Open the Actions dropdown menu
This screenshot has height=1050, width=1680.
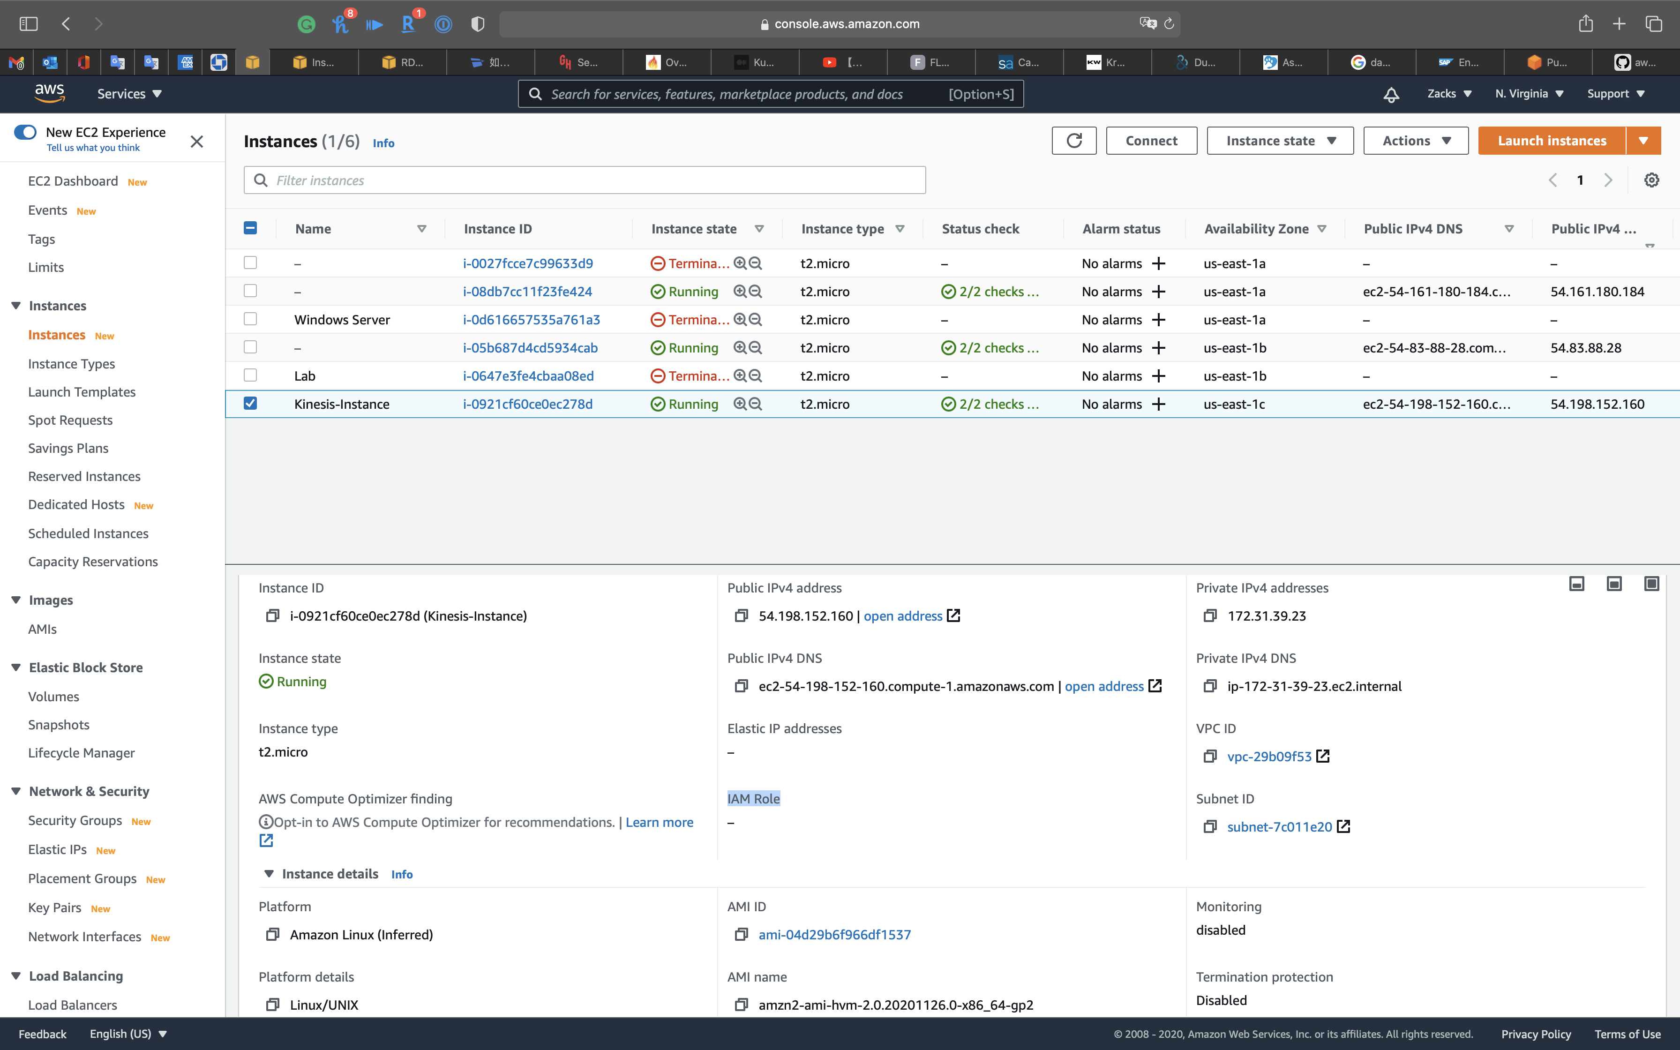[x=1415, y=141]
